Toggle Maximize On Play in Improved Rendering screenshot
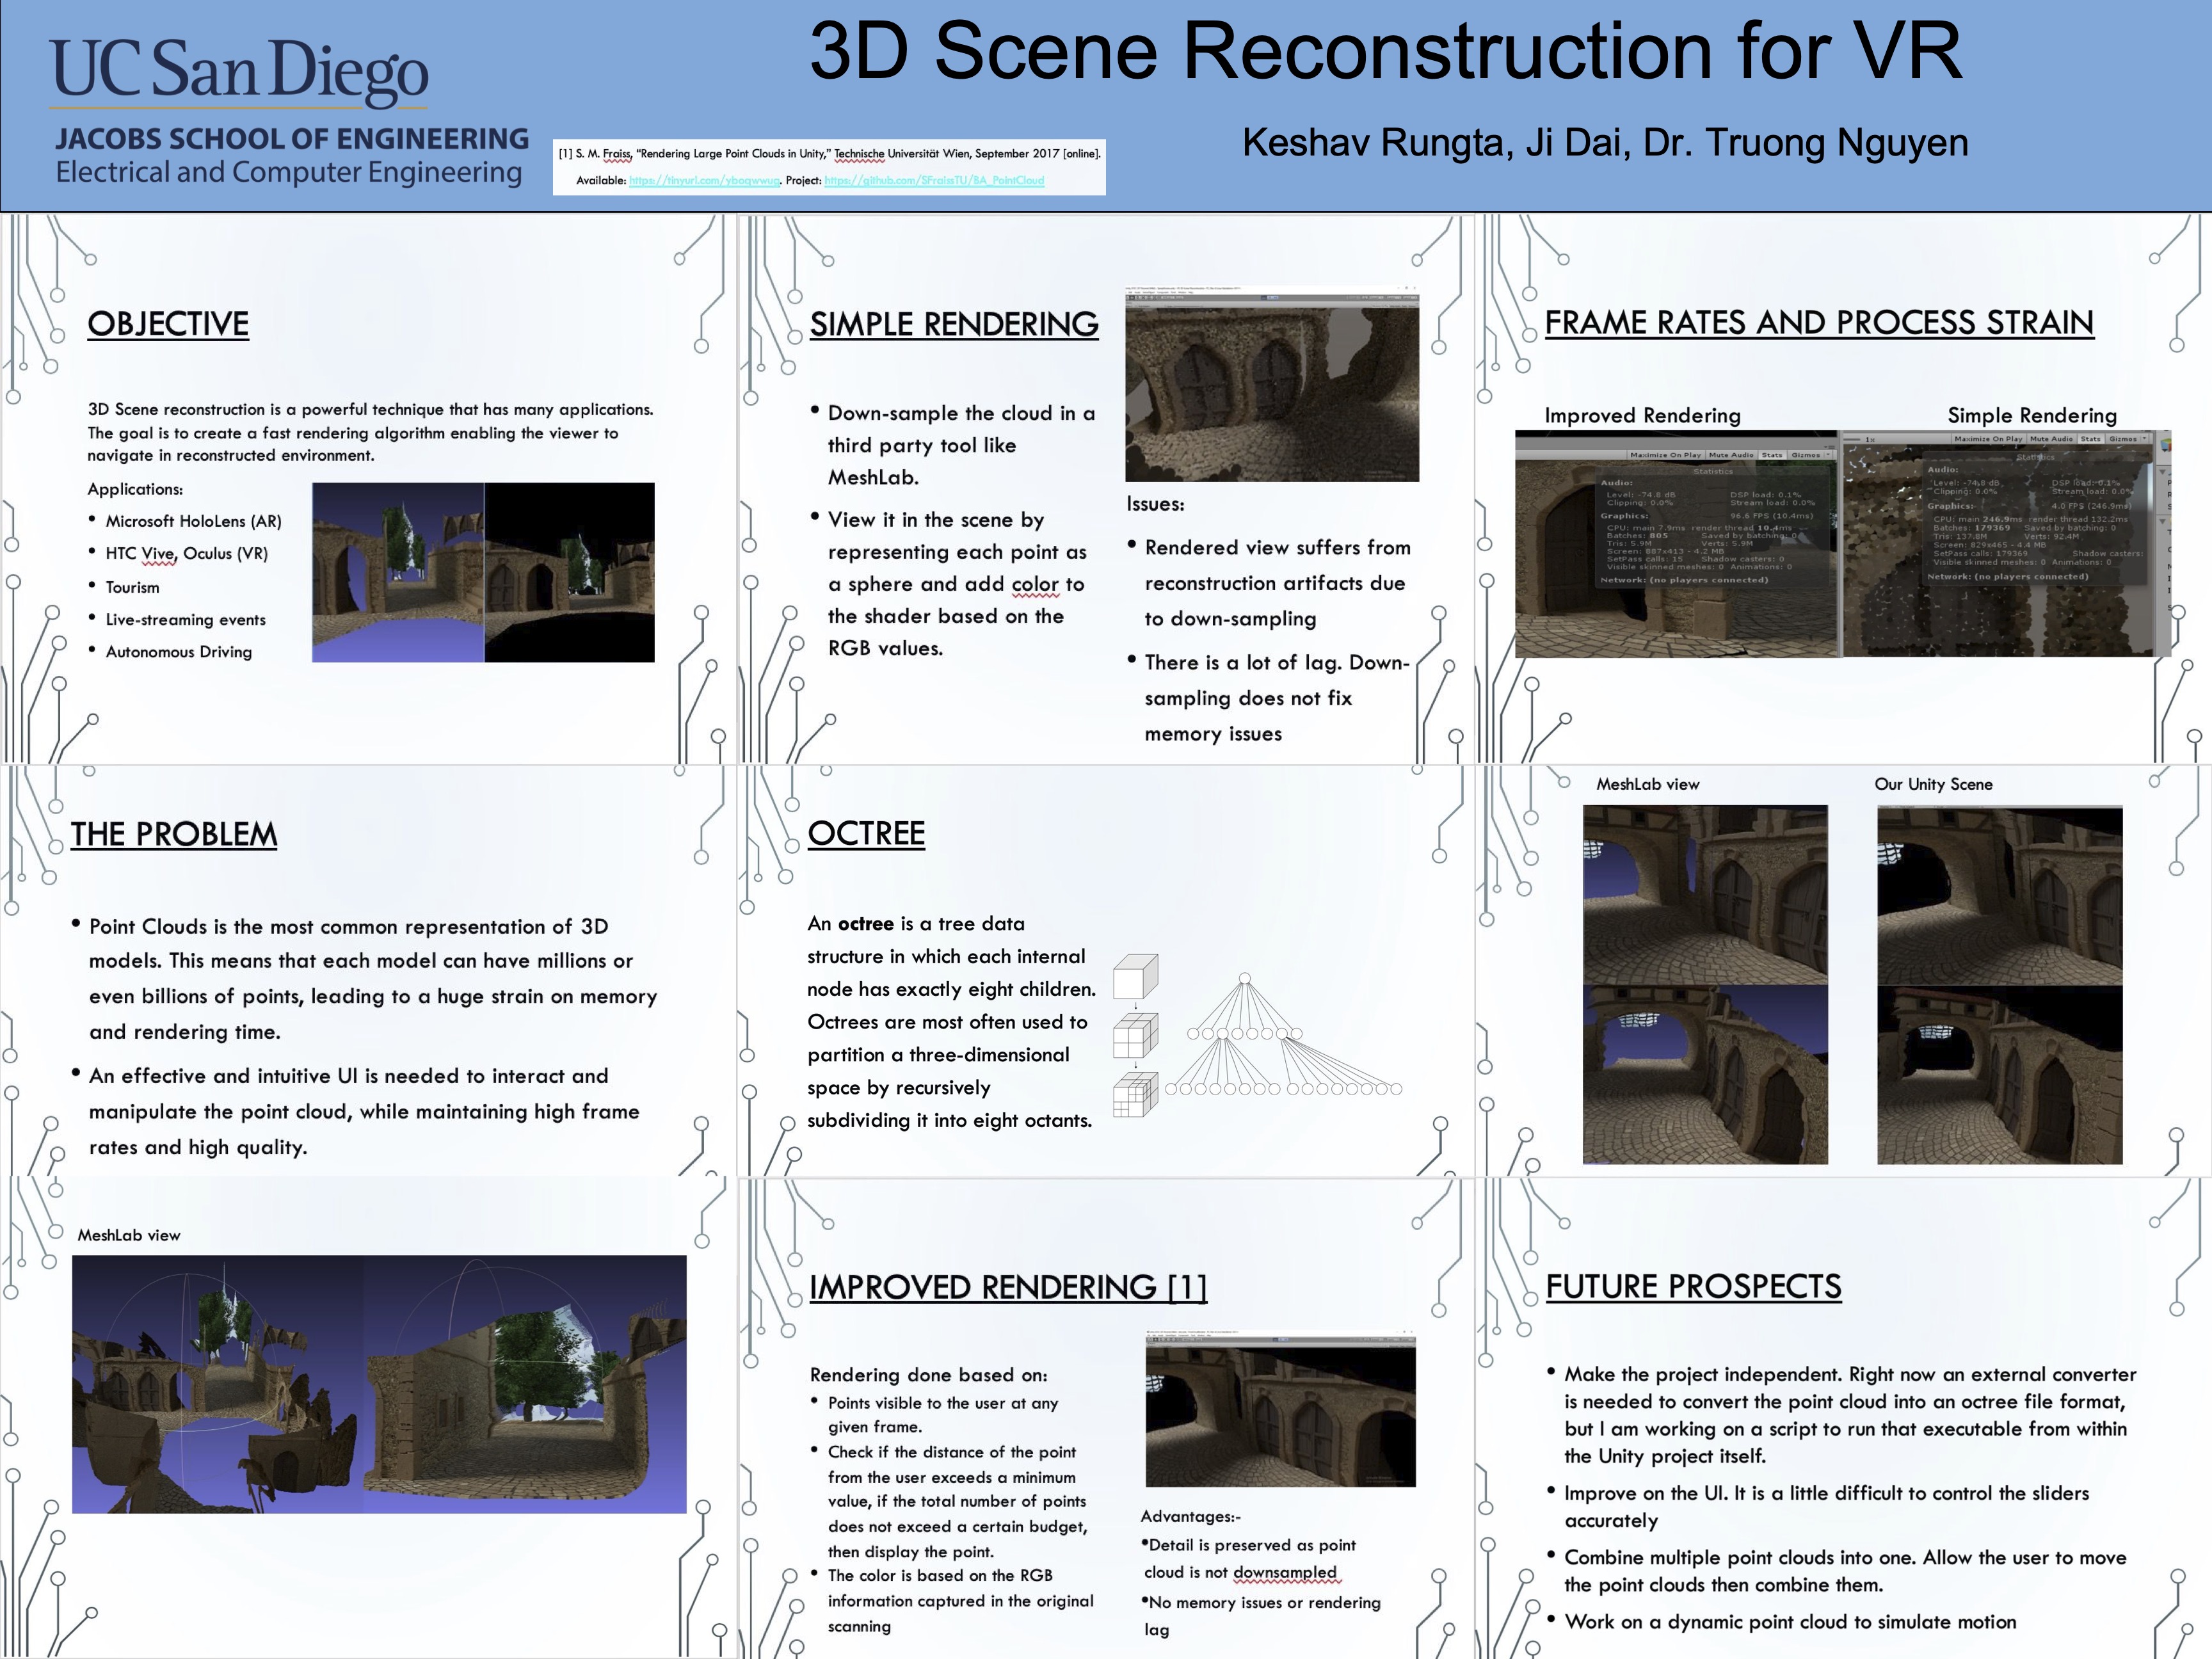The width and height of the screenshot is (2212, 1659). pyautogui.click(x=1665, y=455)
